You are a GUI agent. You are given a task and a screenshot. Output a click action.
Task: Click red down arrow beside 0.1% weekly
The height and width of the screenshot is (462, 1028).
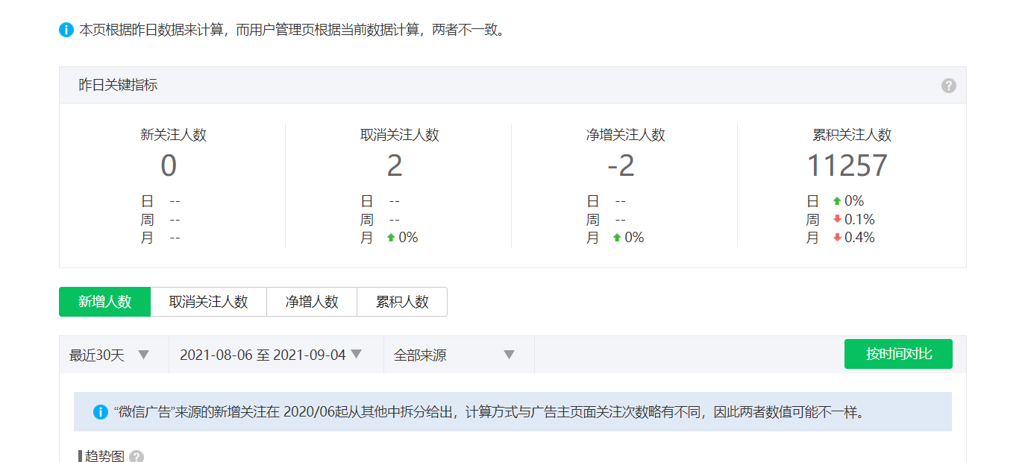[837, 220]
